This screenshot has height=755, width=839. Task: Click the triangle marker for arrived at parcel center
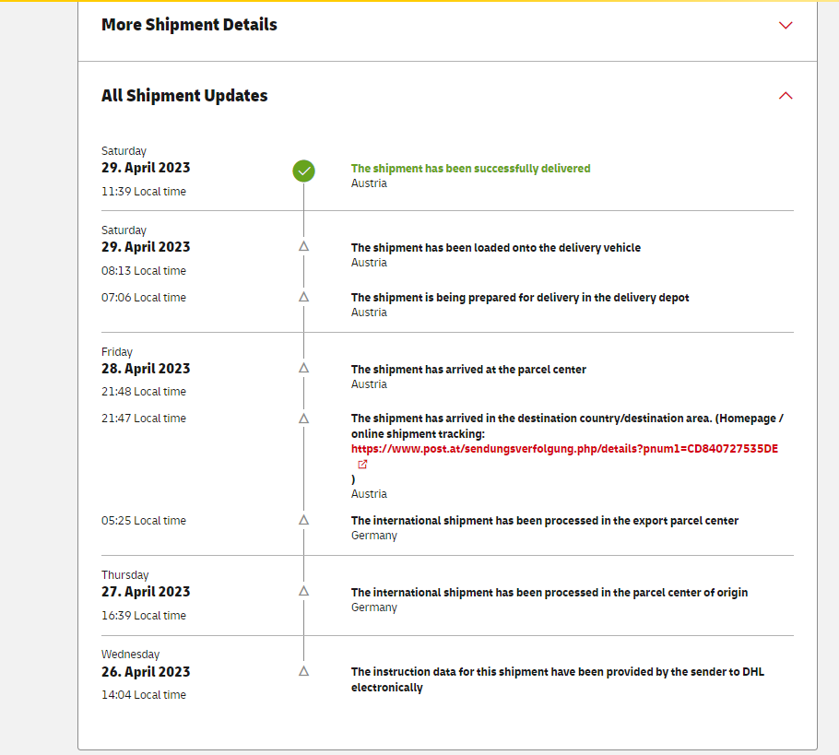click(x=303, y=368)
